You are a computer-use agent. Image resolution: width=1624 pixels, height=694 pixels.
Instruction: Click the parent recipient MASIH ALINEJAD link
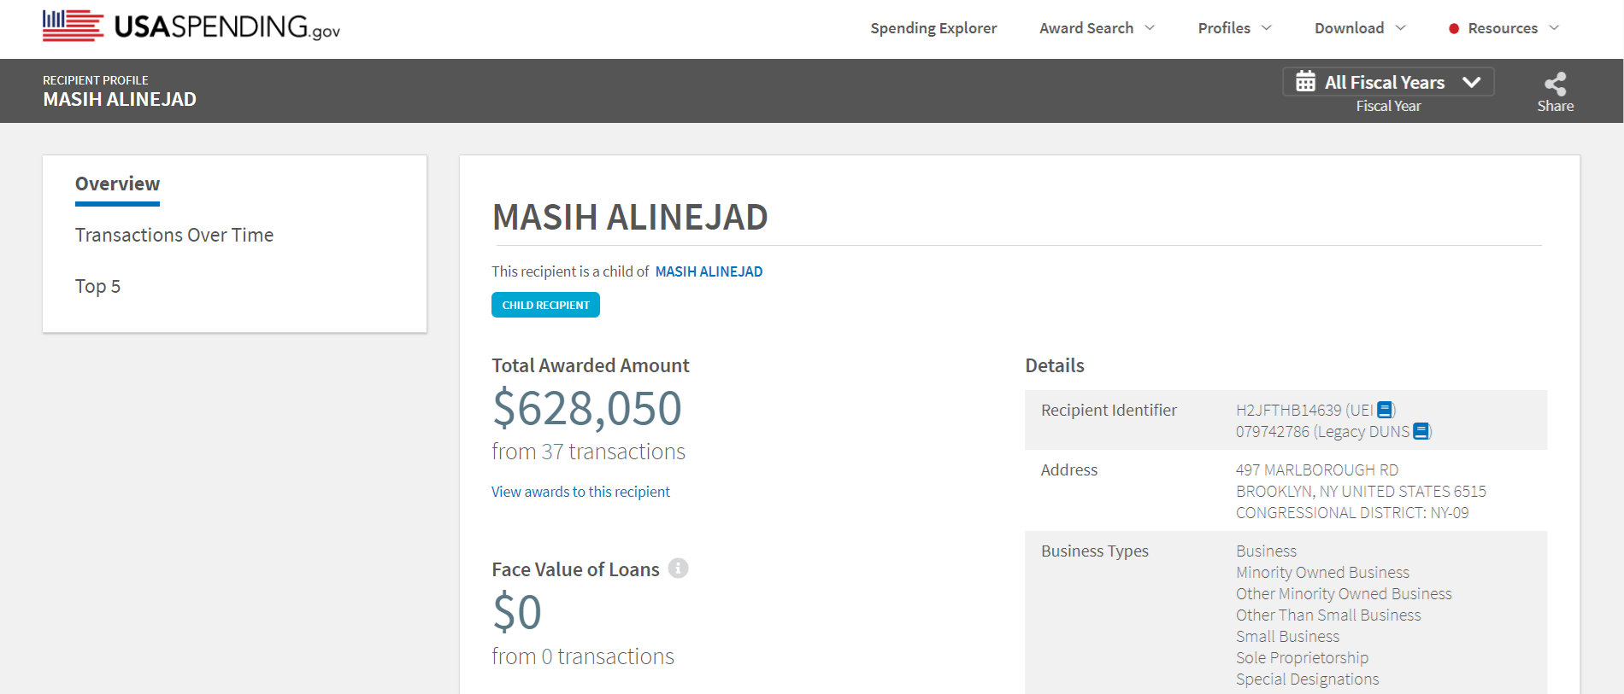point(709,271)
